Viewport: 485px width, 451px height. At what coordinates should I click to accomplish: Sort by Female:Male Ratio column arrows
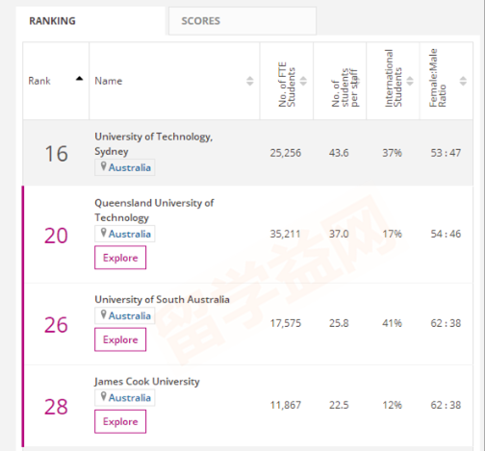point(463,81)
